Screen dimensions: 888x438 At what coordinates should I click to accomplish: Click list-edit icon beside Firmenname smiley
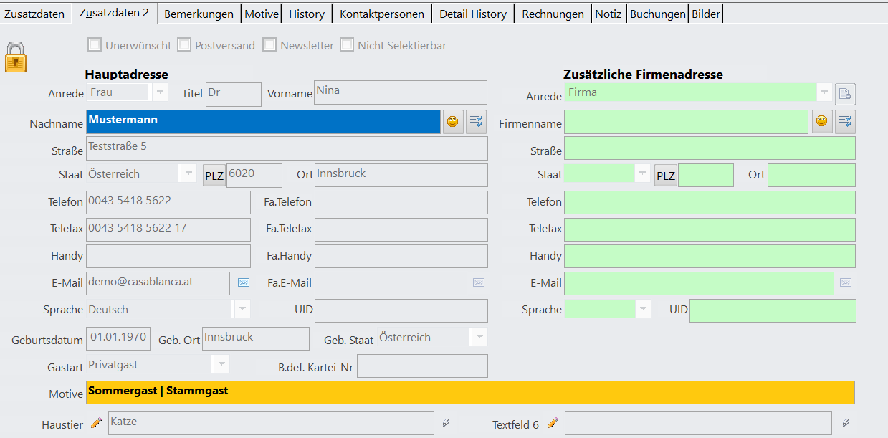(846, 122)
